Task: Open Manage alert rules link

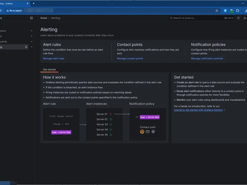Action: [x=53, y=58]
